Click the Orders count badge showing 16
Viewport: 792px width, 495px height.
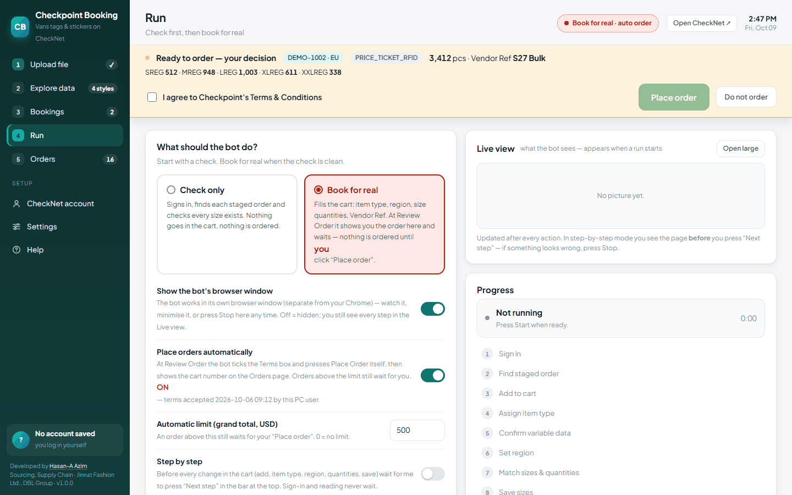pyautogui.click(x=110, y=159)
